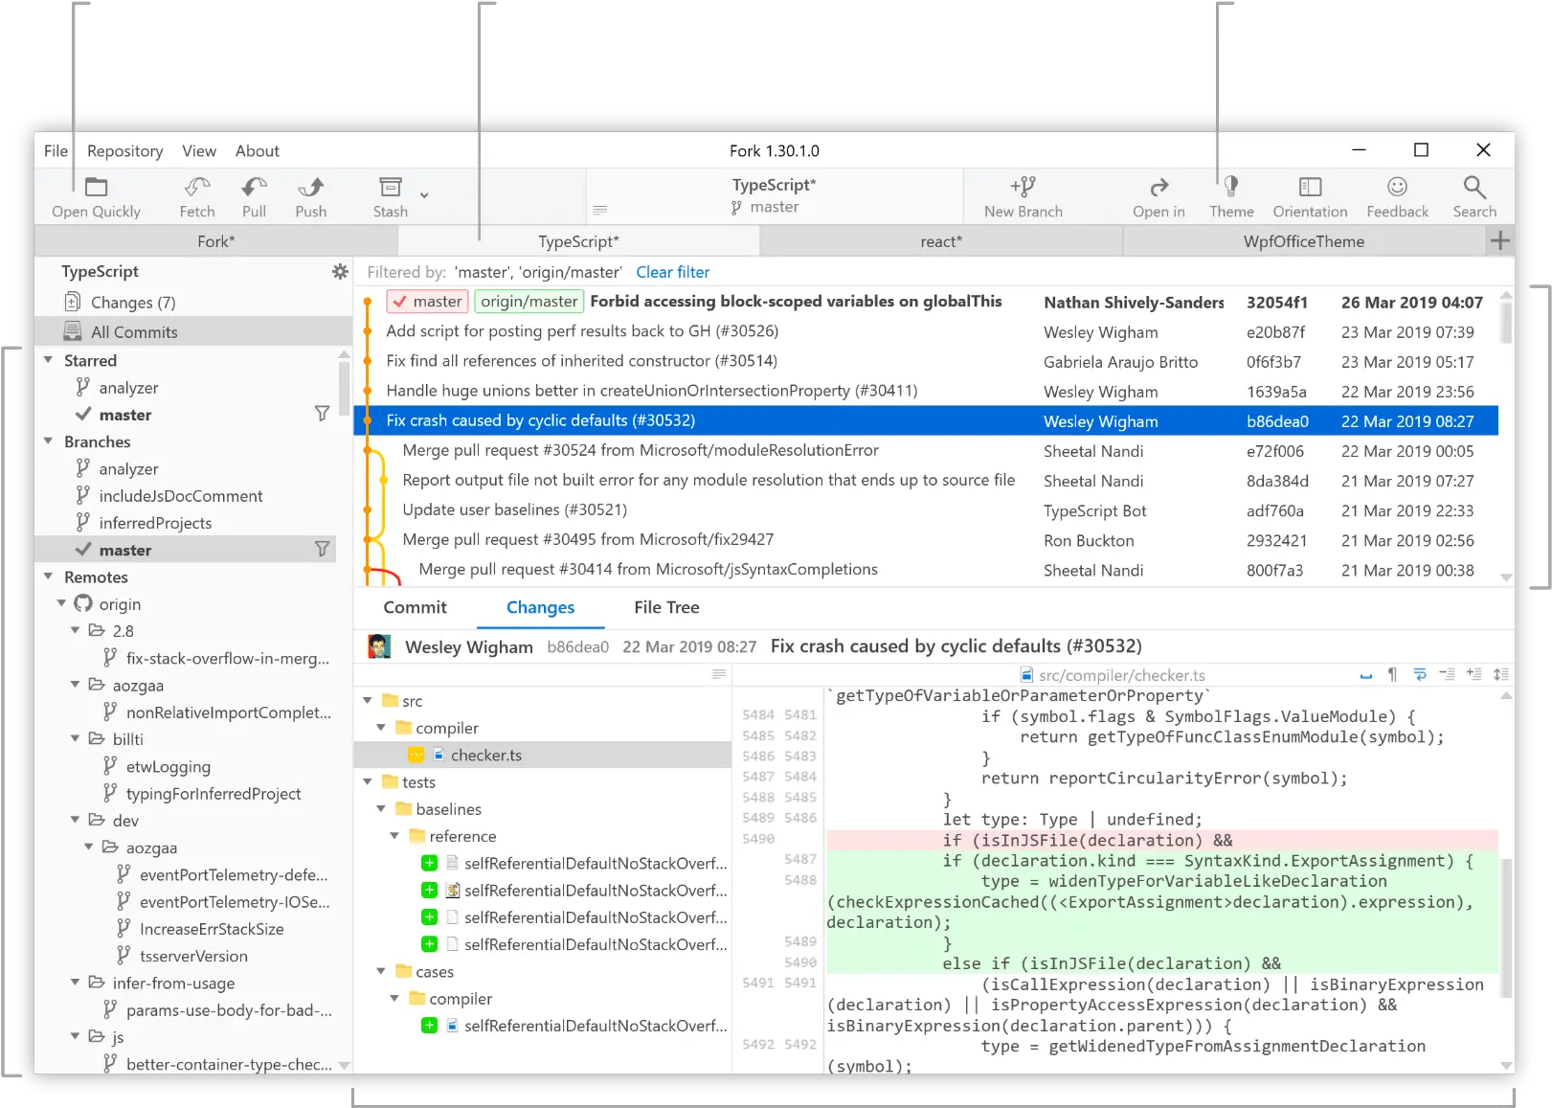Viewport: 1552px width, 1108px height.
Task: Enable word wrap in the diff view
Action: [1420, 674]
